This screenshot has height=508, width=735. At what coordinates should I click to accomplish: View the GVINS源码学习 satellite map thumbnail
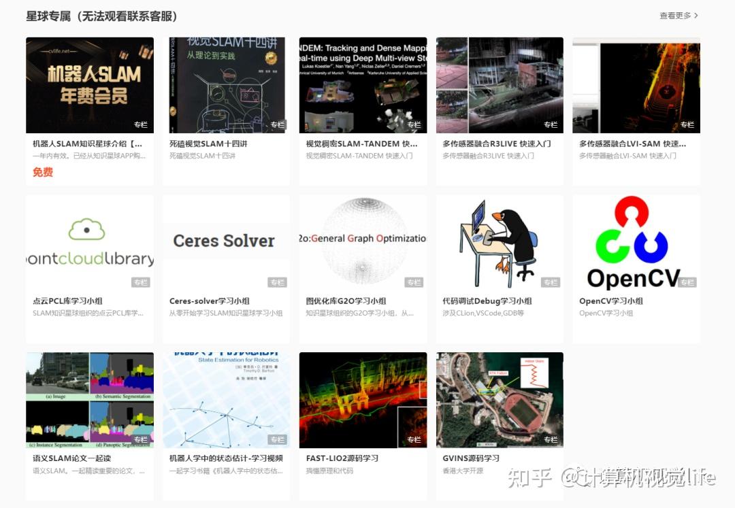pos(500,399)
